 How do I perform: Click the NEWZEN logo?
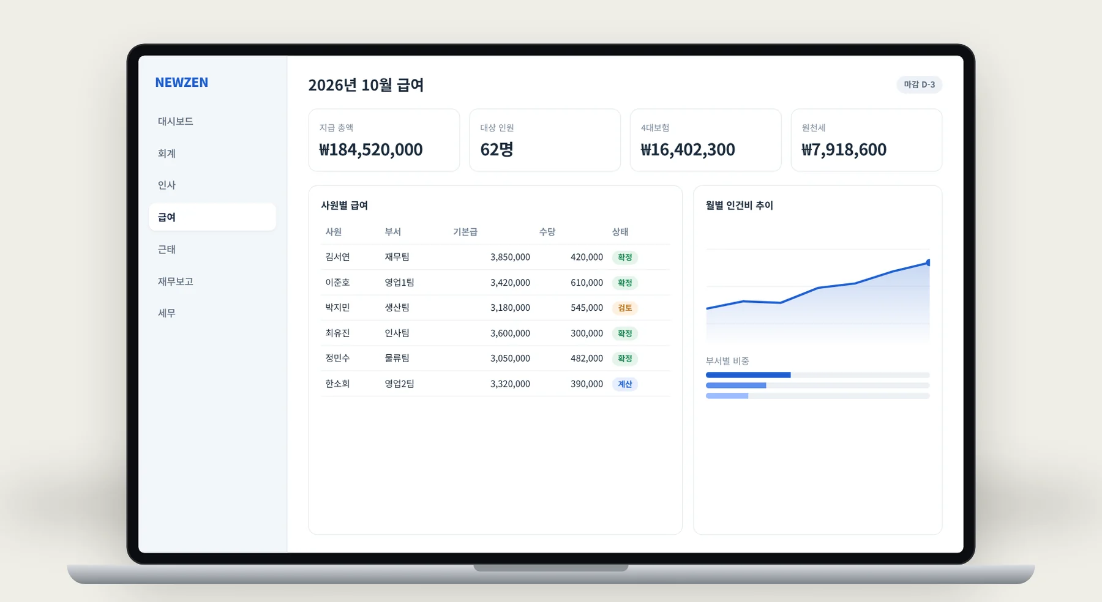(181, 83)
